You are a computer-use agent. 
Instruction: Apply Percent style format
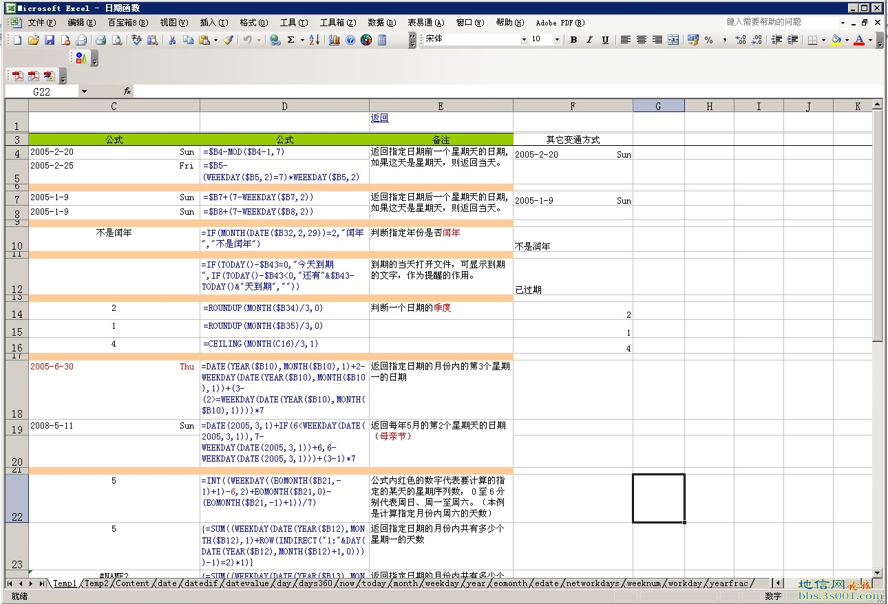pos(708,40)
